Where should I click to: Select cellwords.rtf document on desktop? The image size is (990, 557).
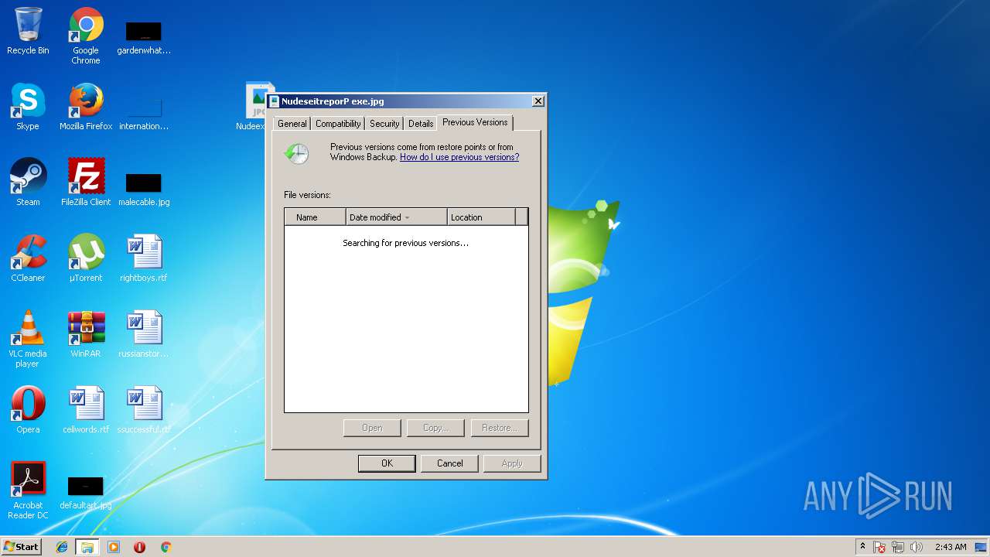point(86,410)
